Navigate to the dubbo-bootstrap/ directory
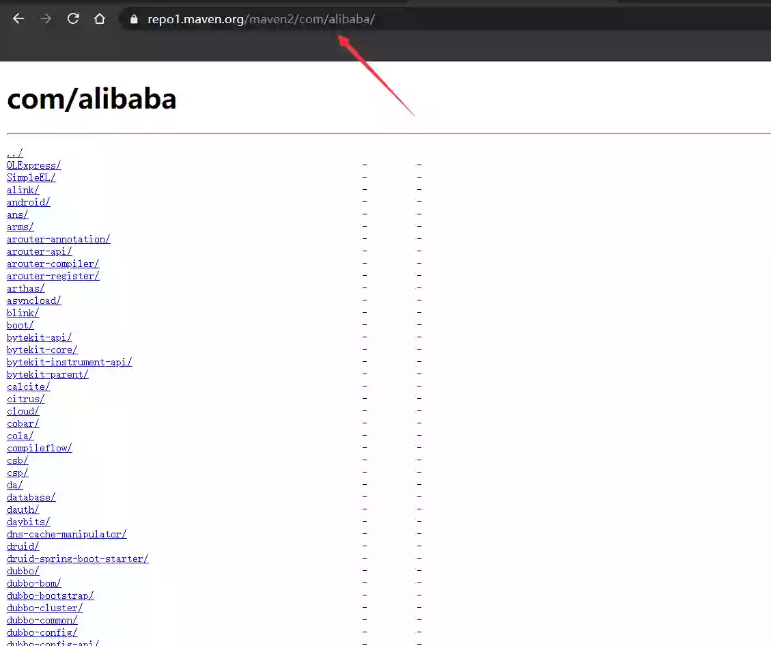This screenshot has width=771, height=646. (x=50, y=595)
